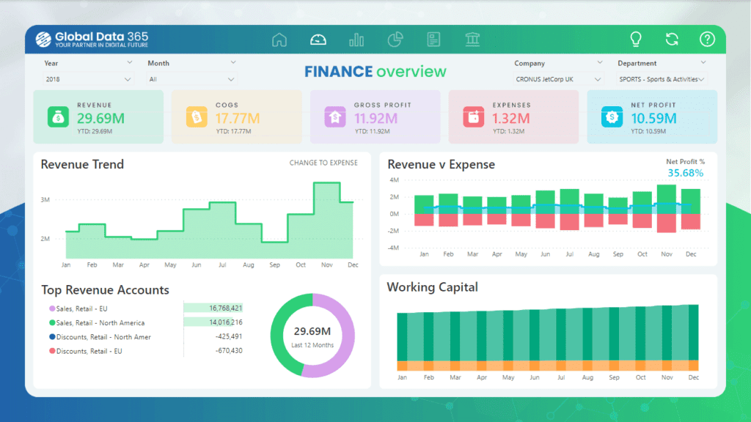Viewport: 751px width, 422px height.
Task: Open the help question mark icon
Action: 707,39
